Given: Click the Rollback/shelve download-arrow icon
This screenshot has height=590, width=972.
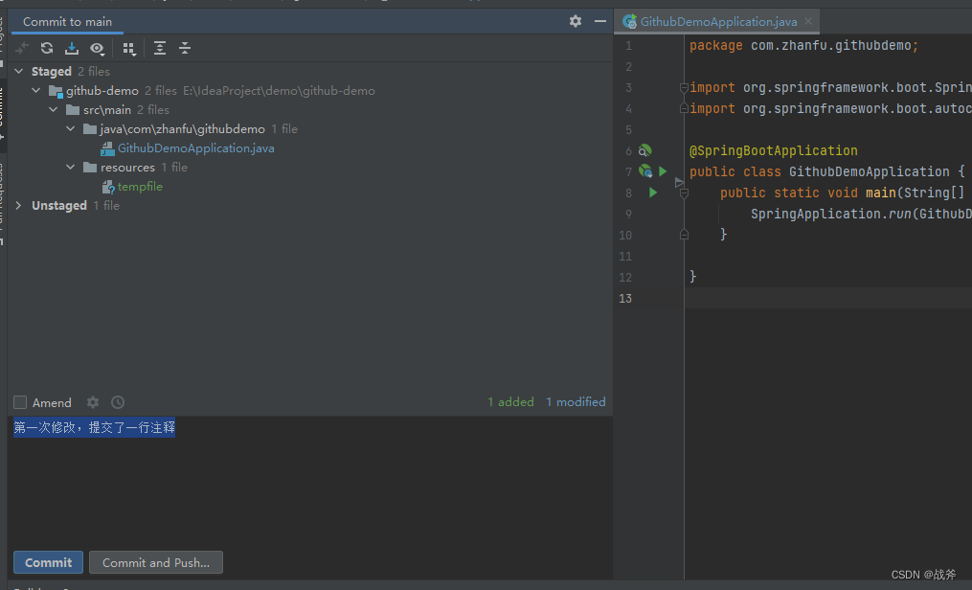Looking at the screenshot, I should 72,48.
